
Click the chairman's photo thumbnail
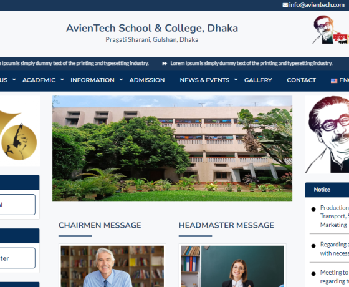(x=112, y=266)
